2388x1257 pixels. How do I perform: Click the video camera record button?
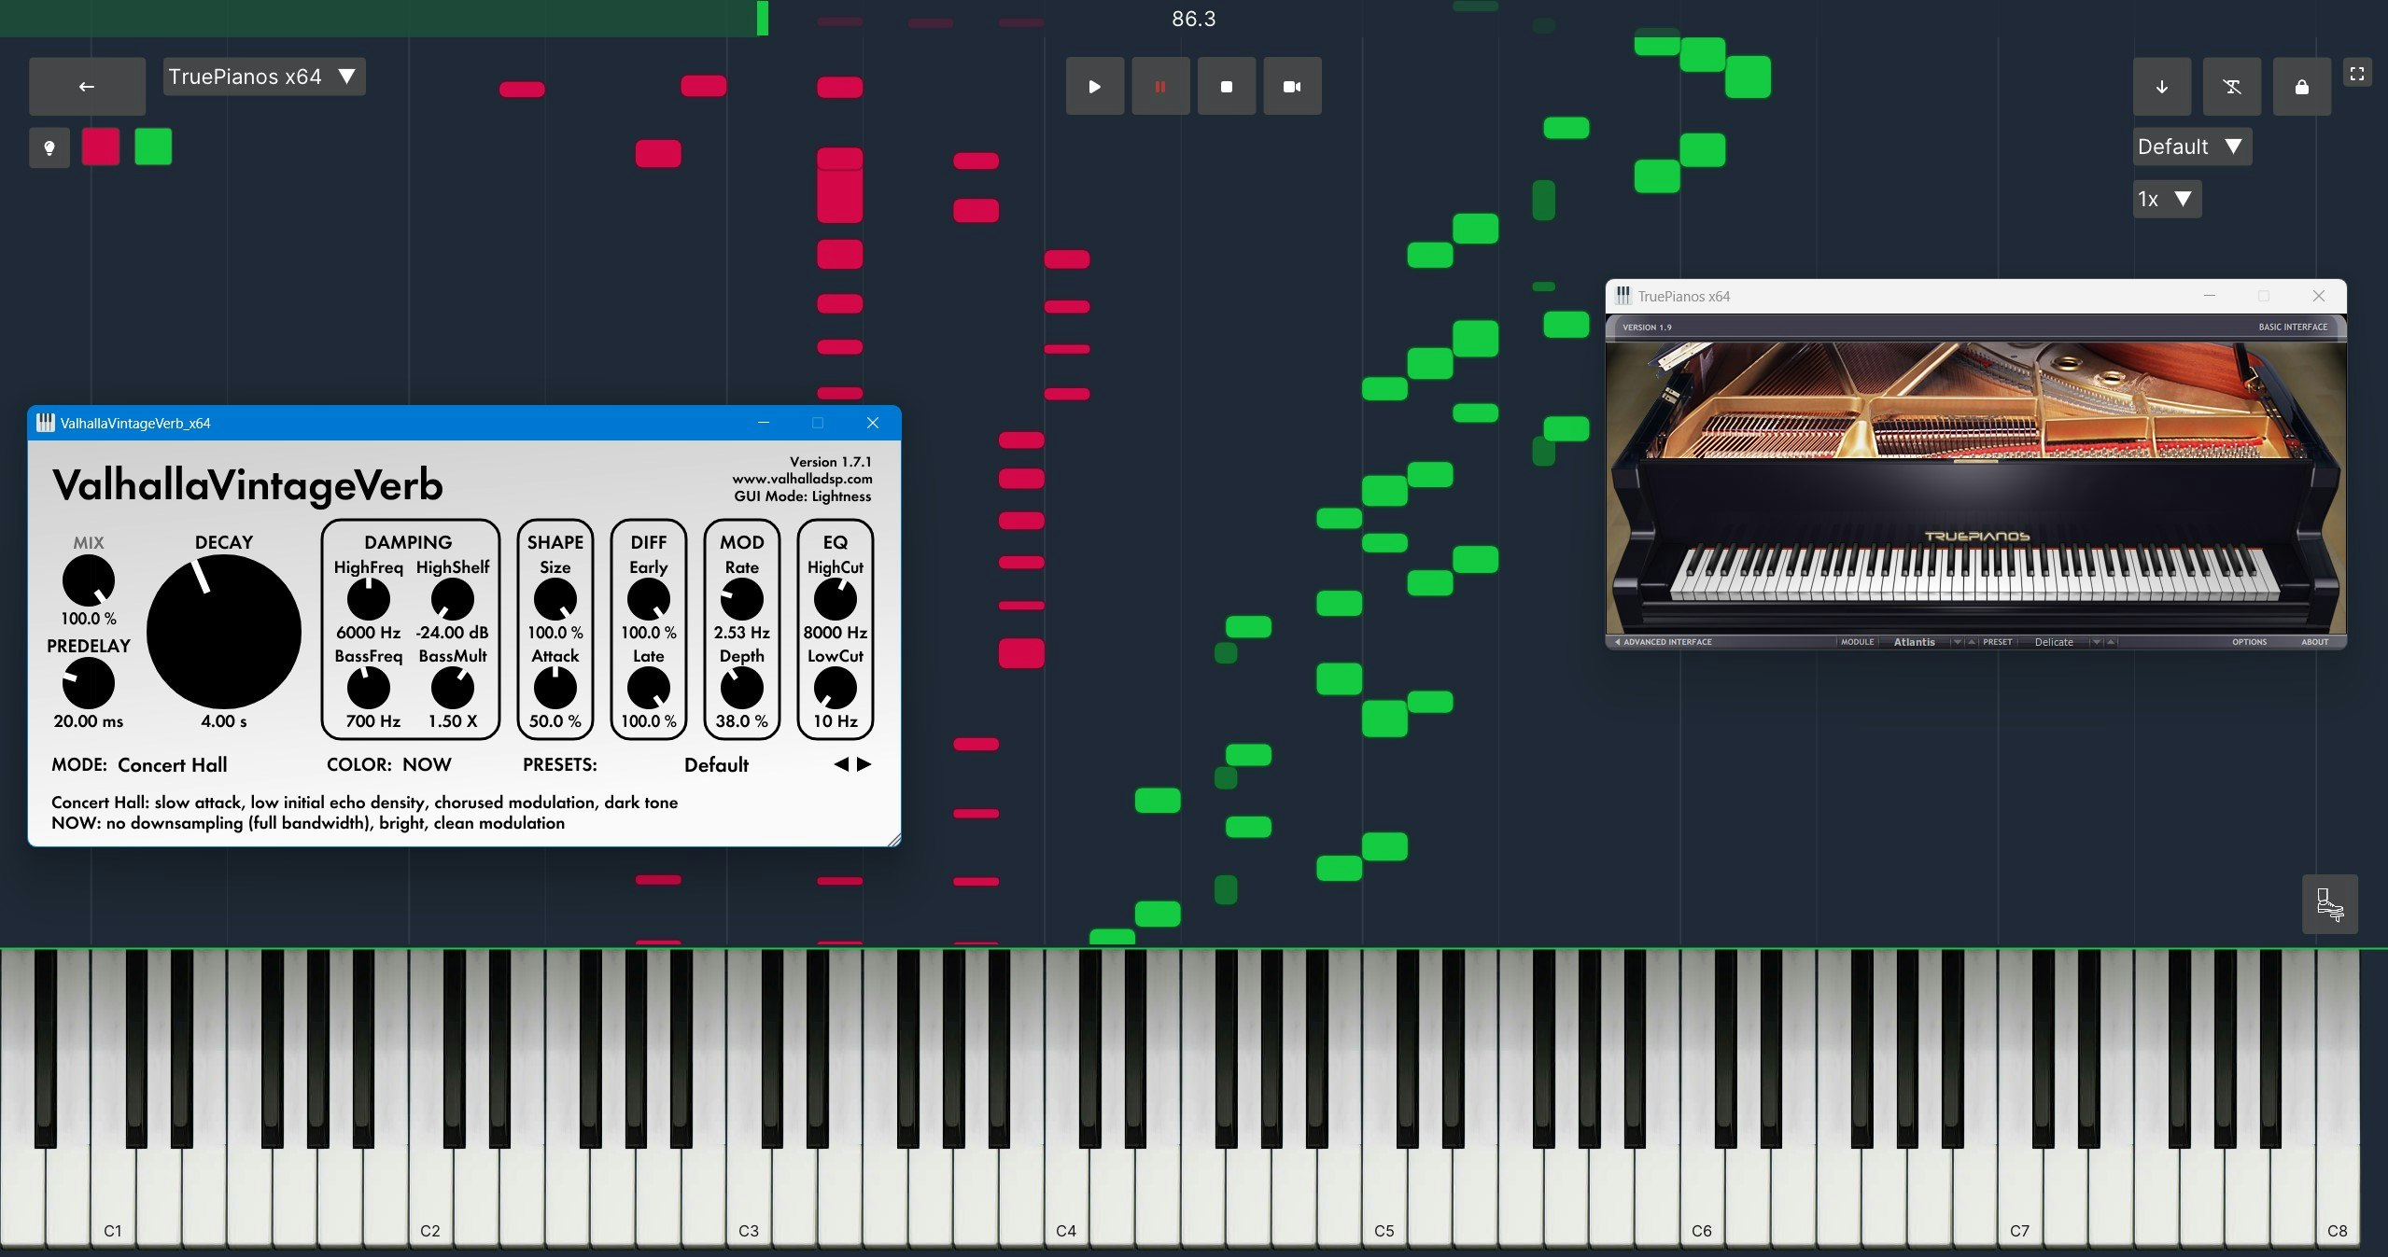[1292, 87]
